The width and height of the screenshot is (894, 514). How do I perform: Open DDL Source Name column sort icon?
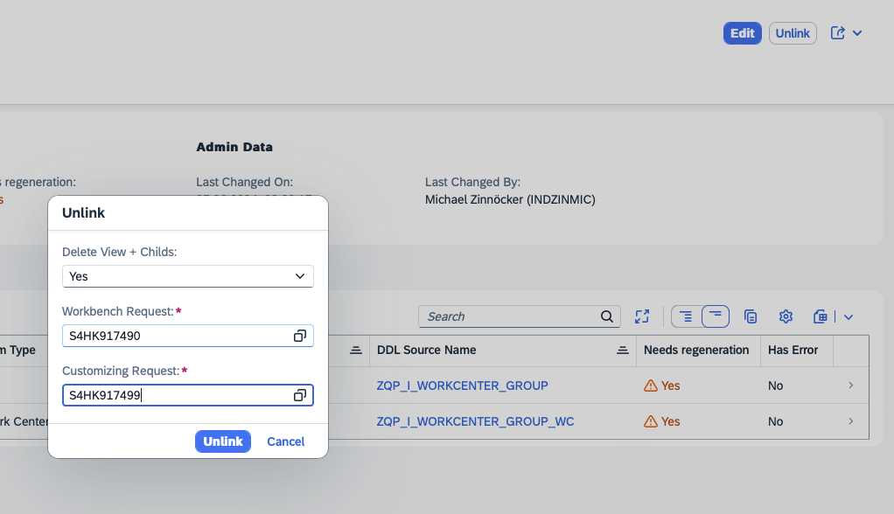pos(623,350)
